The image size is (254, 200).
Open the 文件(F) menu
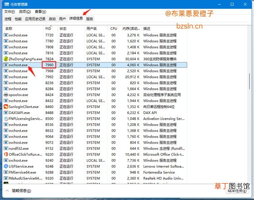pyautogui.click(x=10, y=12)
